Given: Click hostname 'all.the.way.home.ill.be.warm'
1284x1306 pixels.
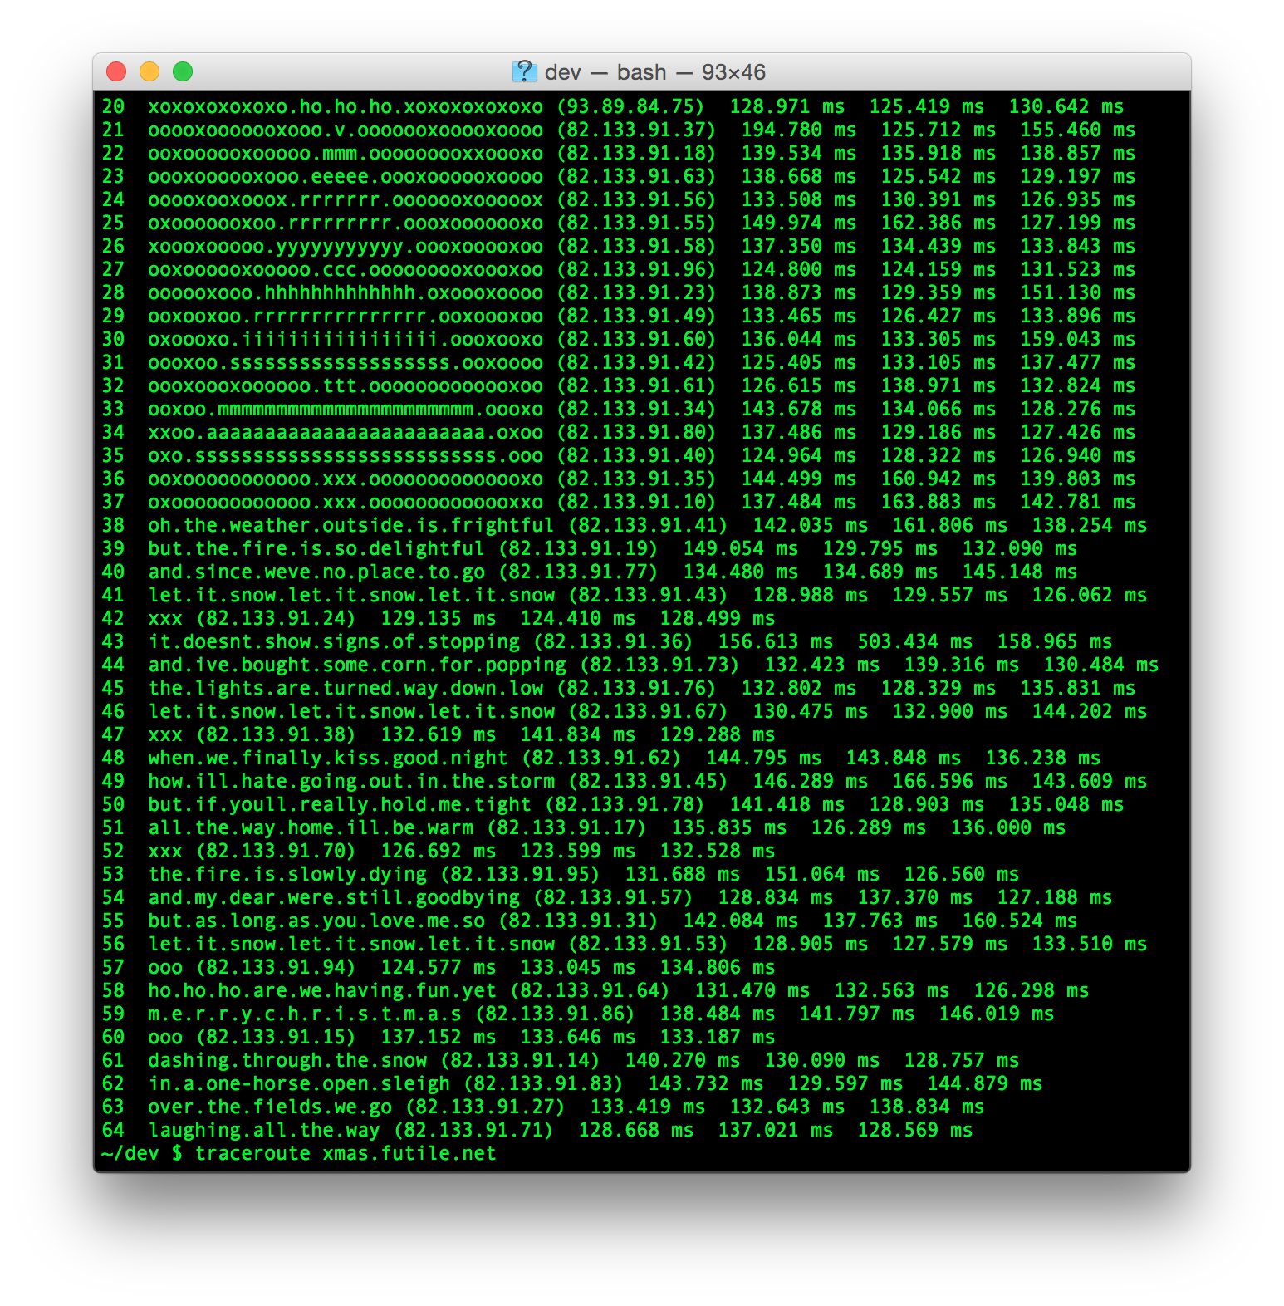Looking at the screenshot, I should click(311, 827).
